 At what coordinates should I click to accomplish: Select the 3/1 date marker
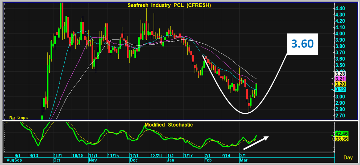click(243, 155)
